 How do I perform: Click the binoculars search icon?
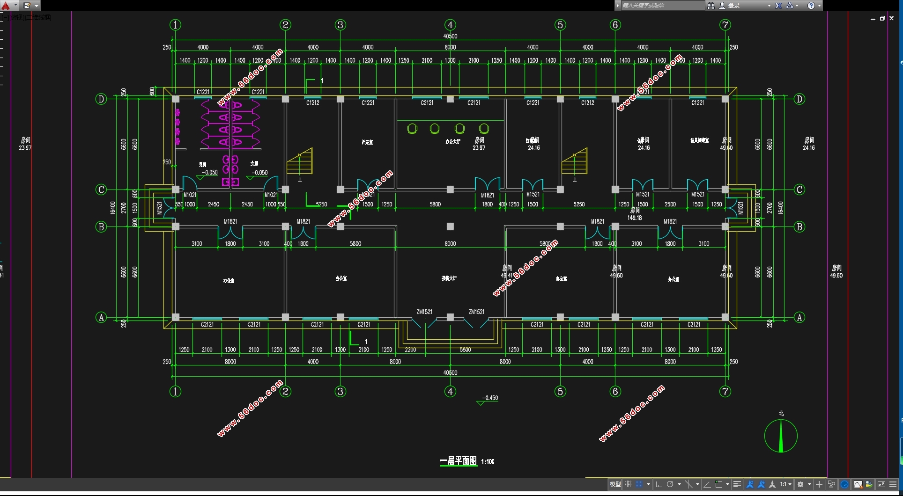coord(711,6)
